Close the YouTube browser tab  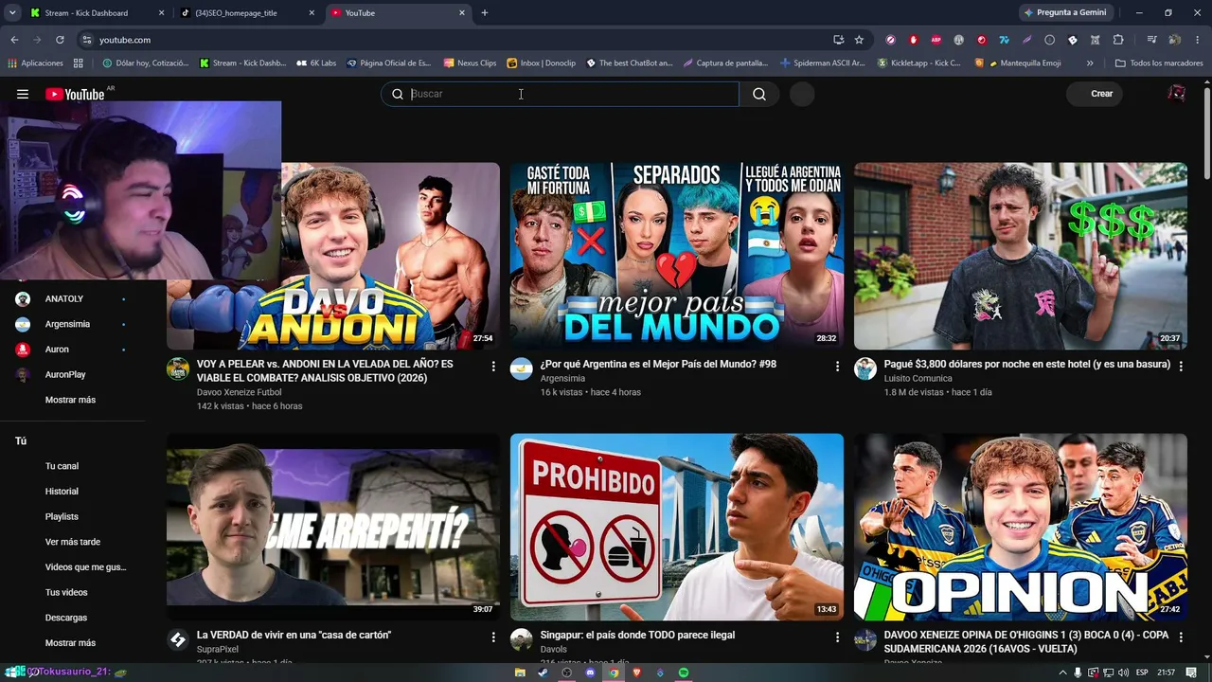click(462, 13)
